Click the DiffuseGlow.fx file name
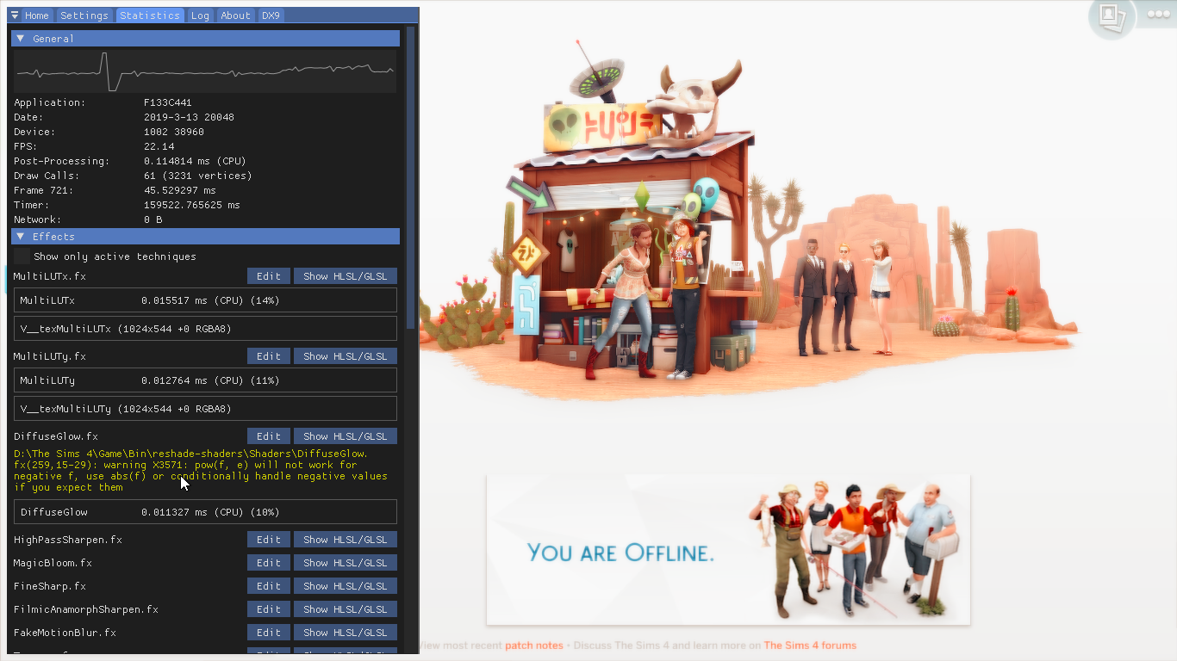 tap(56, 436)
